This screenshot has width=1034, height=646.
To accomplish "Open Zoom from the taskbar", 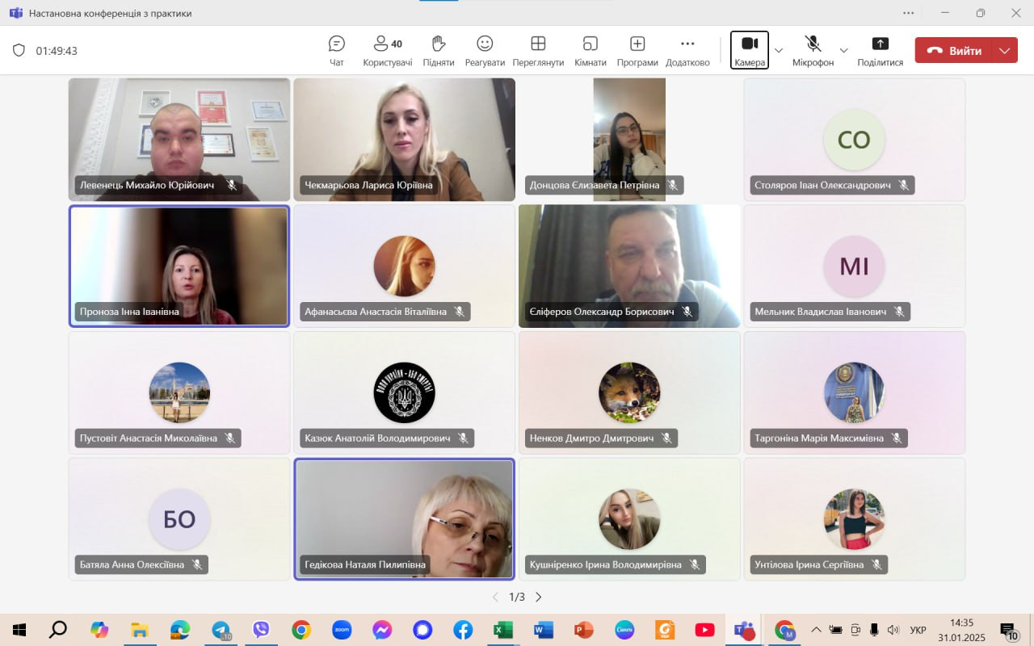I will point(342,630).
